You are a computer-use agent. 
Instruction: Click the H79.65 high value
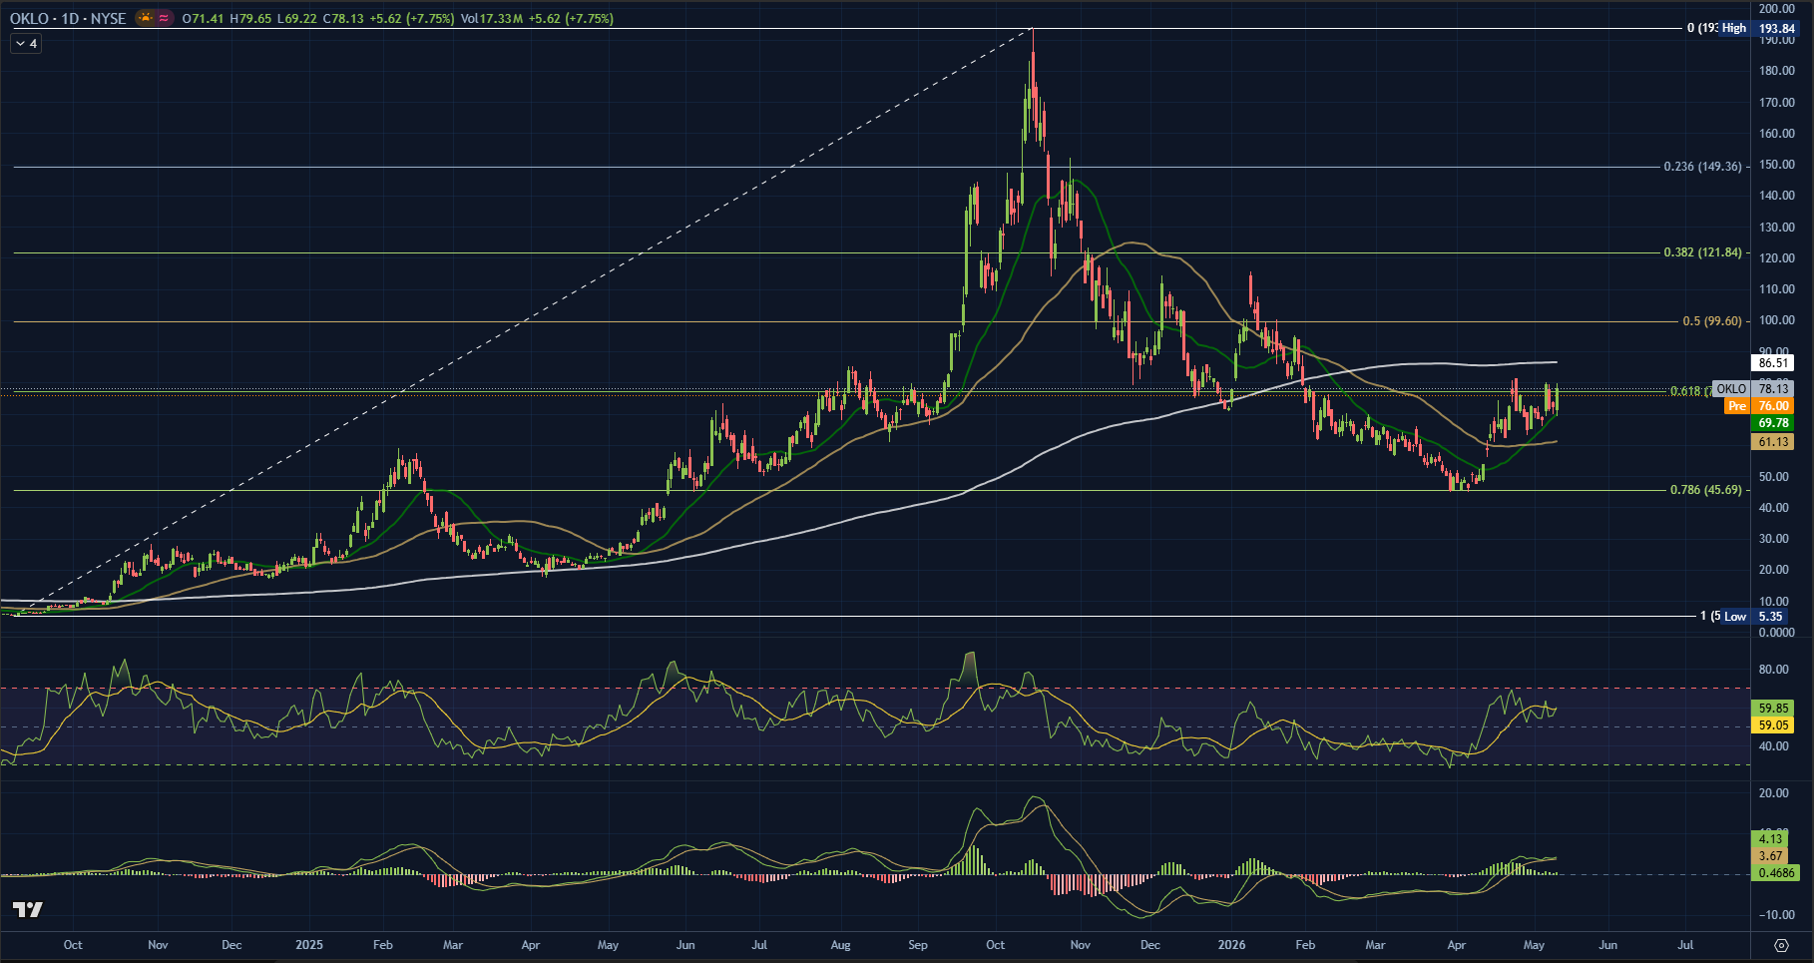(x=250, y=19)
